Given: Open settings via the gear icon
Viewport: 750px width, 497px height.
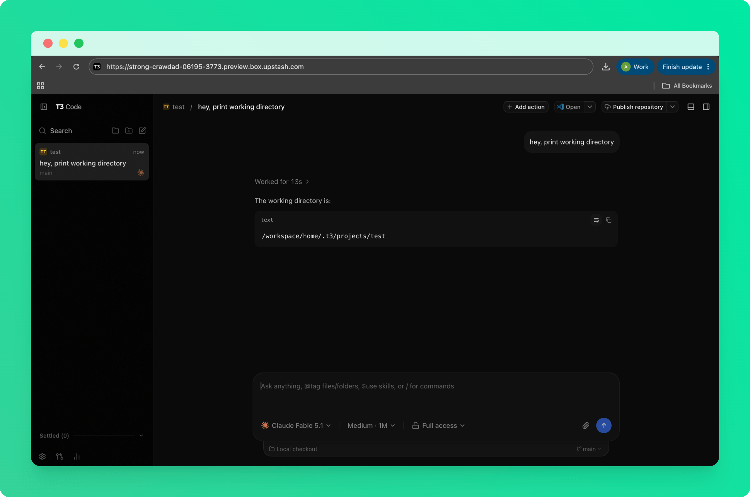Looking at the screenshot, I should (x=43, y=456).
